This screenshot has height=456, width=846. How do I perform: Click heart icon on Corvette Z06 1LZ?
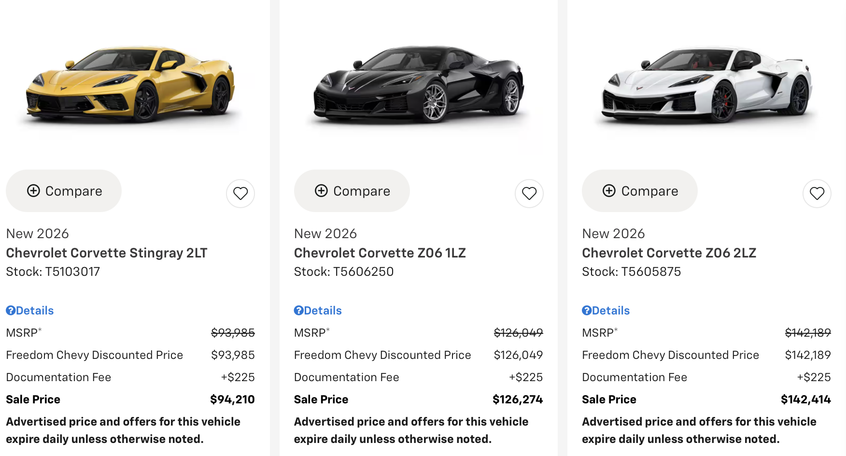[x=529, y=194]
